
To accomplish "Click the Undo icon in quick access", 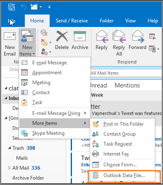I will 24,7.
